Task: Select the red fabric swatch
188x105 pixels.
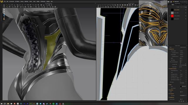Action: coord(172,16)
